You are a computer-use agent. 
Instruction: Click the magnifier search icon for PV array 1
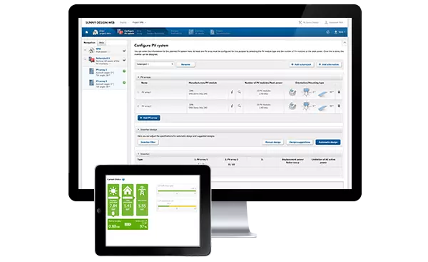(239, 92)
